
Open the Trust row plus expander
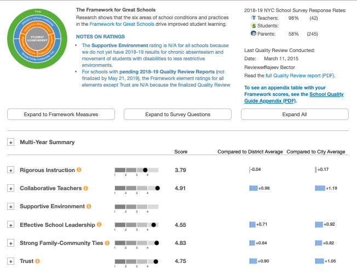(10, 261)
